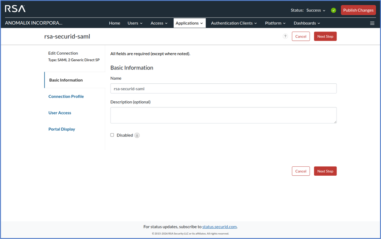
Task: Click the bottom Cancel button
Action: click(301, 171)
